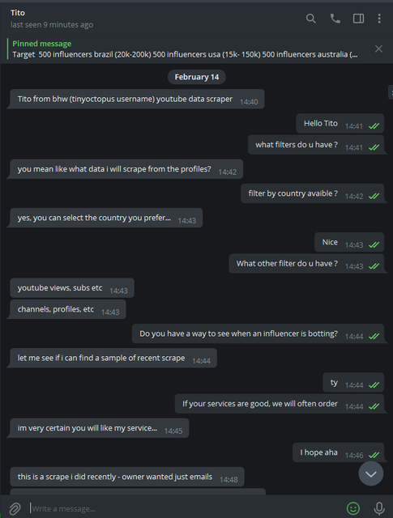Screen dimensions: 393x518
Task: Focus the Write a message field
Action: click(x=186, y=509)
